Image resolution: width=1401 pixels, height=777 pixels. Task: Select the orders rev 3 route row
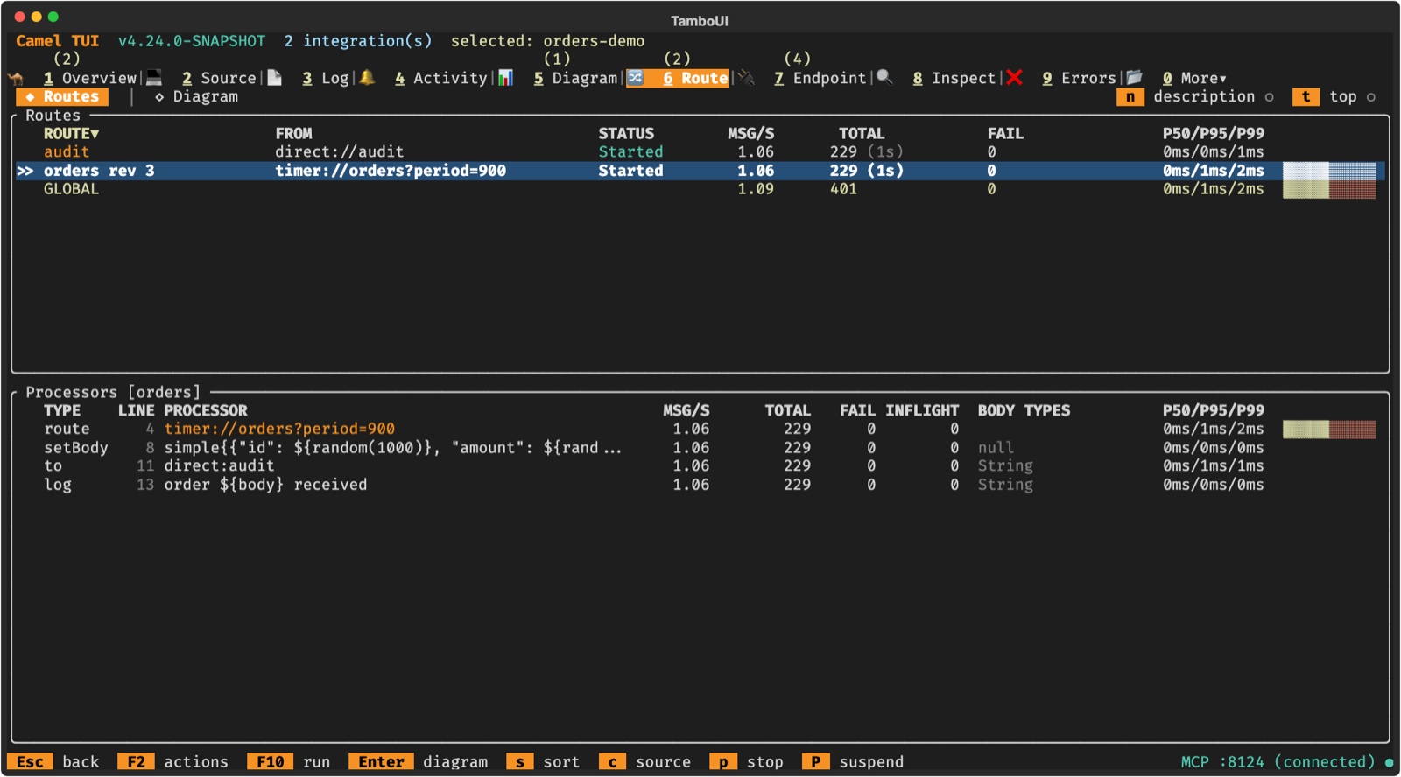700,171
